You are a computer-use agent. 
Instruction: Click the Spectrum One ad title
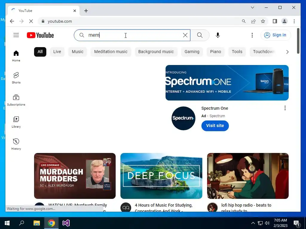[x=215, y=108]
